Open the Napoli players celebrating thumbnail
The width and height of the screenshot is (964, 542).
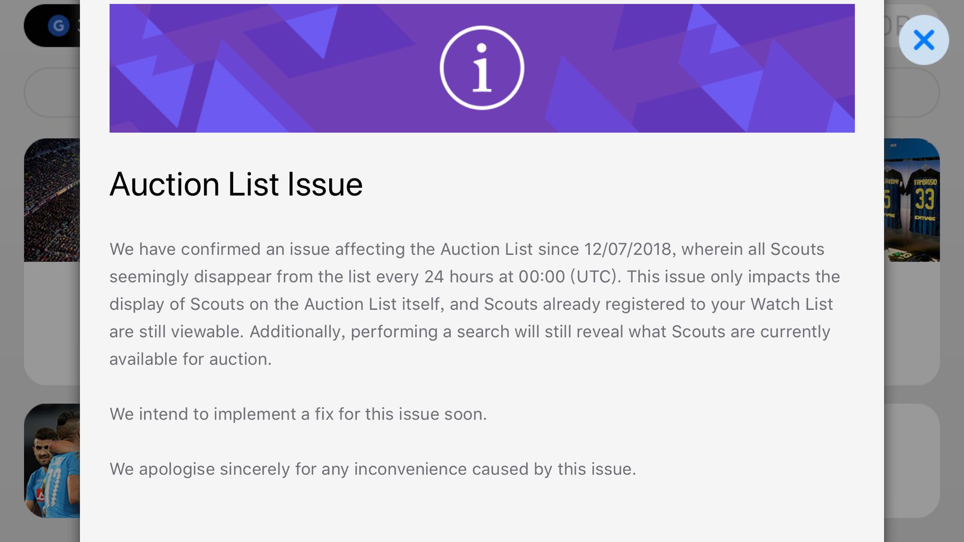[x=52, y=461]
